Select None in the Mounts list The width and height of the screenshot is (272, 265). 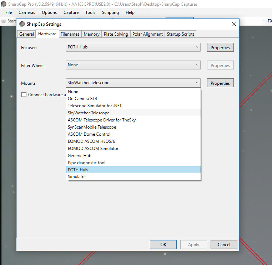[133, 92]
